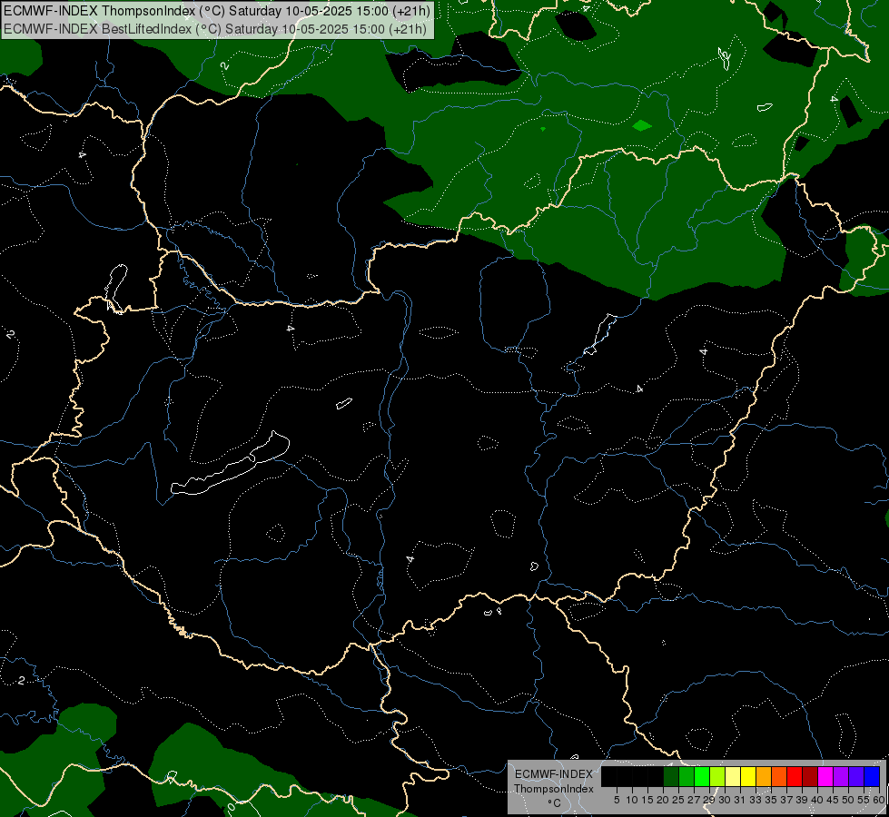This screenshot has height=817, width=889.
Task: Pick the bright red 37-39 legend swatch
Action: [x=795, y=776]
